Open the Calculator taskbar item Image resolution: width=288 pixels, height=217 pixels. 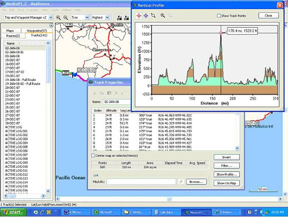pos(165,212)
